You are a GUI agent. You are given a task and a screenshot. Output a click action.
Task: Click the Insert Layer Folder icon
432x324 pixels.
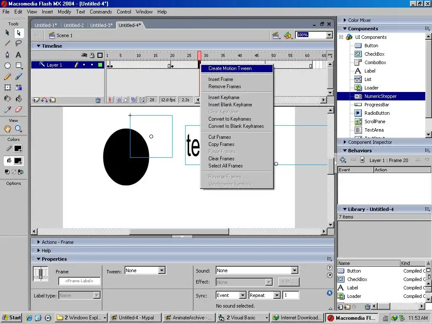pos(52,100)
